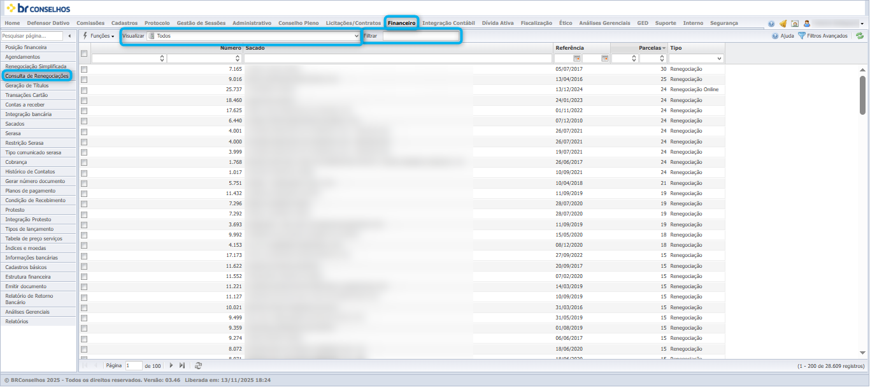
Task: Collapse the left sidebar with the arrow icon
Action: tap(69, 36)
